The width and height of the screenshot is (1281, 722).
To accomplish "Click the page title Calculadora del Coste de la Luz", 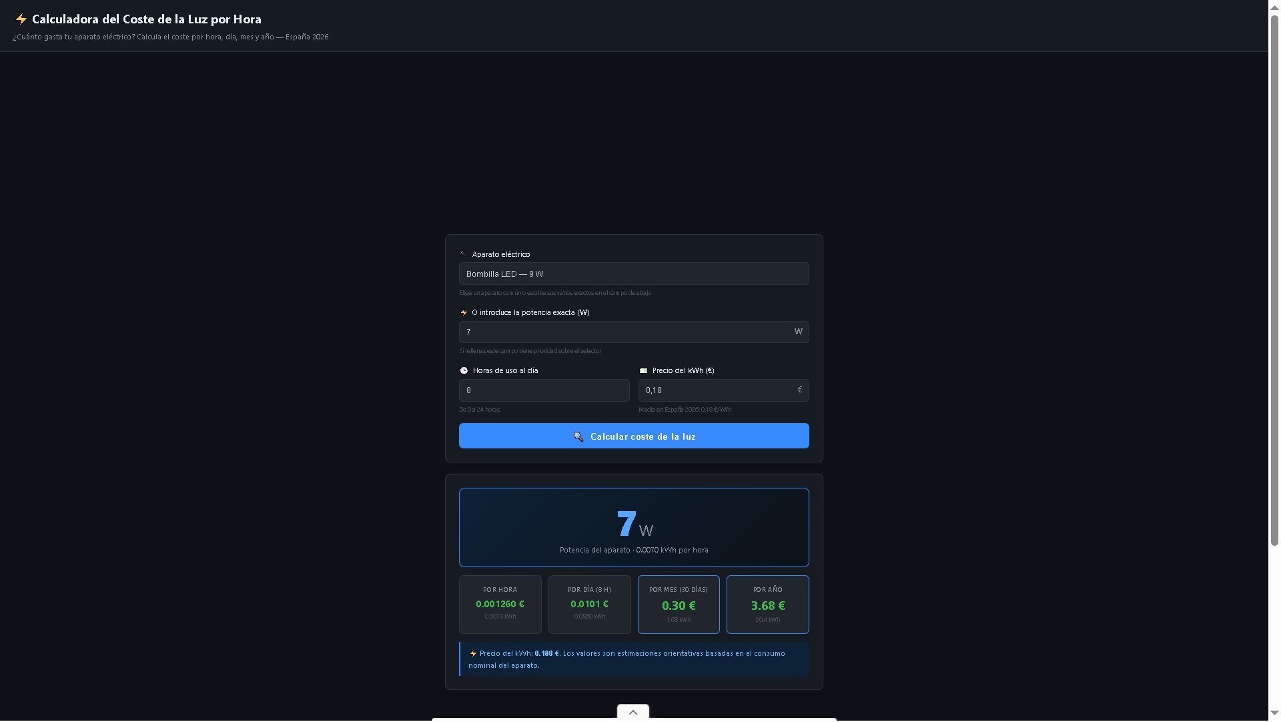I will click(146, 19).
